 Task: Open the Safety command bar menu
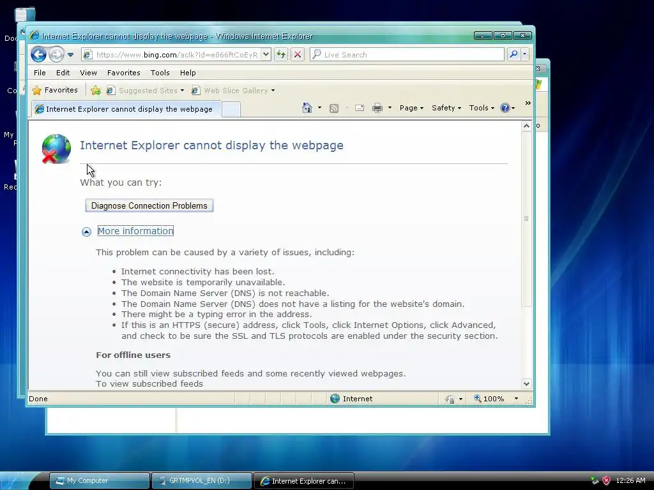click(x=446, y=108)
